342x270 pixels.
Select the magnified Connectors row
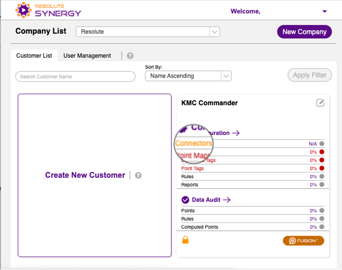coord(194,143)
